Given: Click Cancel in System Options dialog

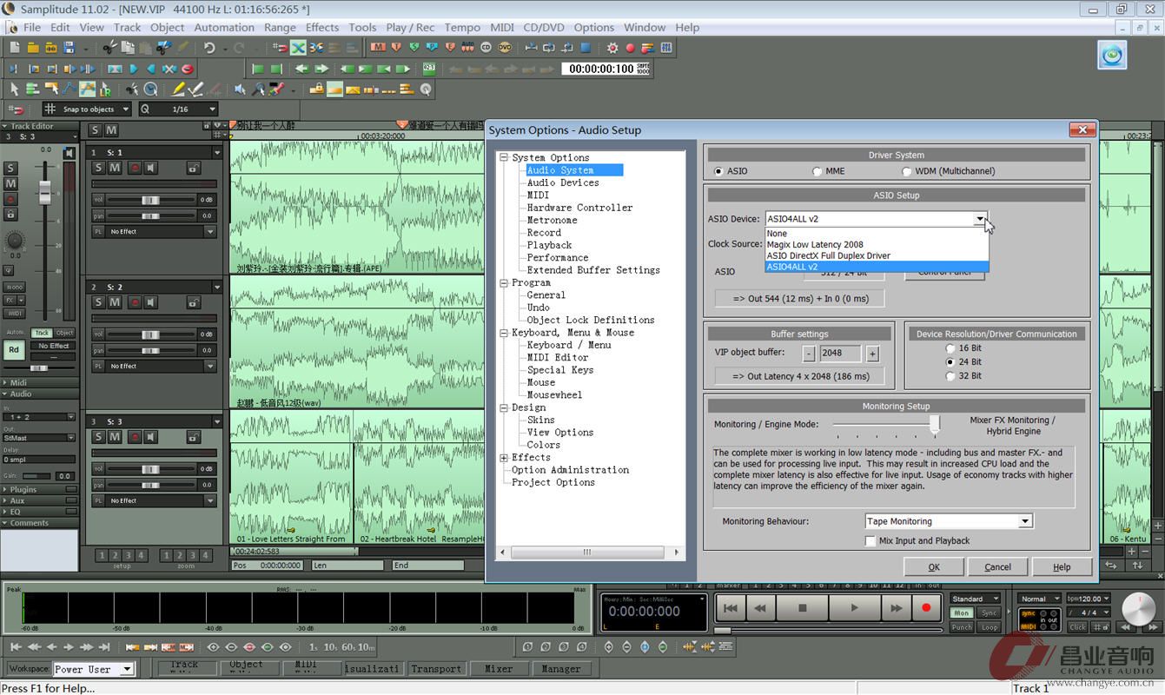Looking at the screenshot, I should tap(997, 566).
